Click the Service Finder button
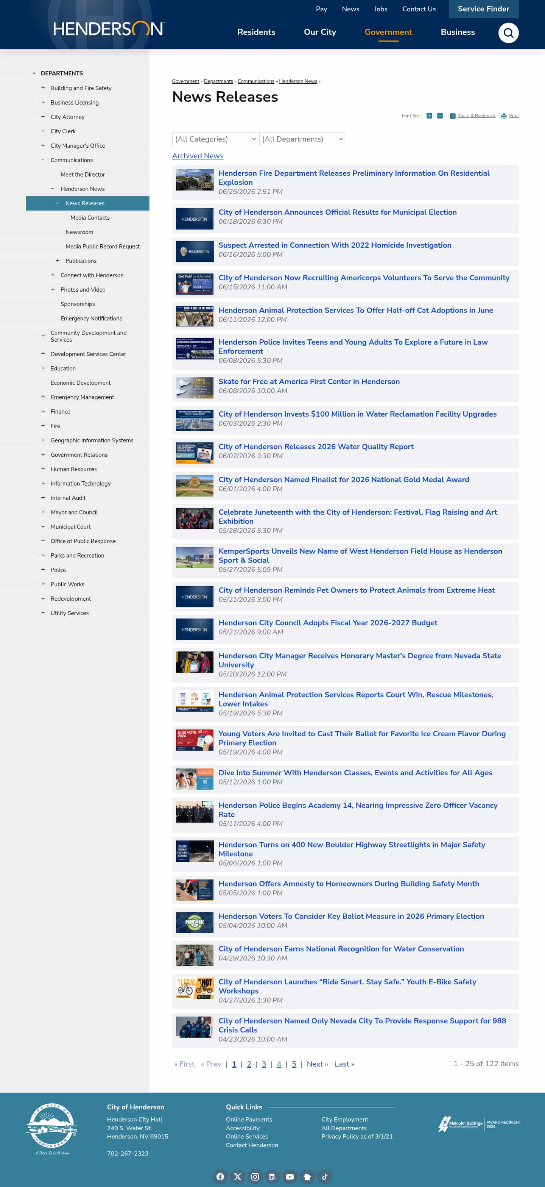The width and height of the screenshot is (545, 1187). coord(483,9)
